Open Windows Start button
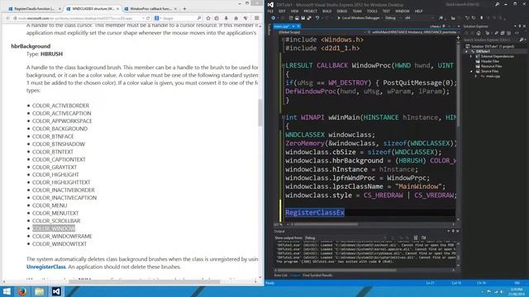Image resolution: width=529 pixels, height=297 pixels. 7,291
